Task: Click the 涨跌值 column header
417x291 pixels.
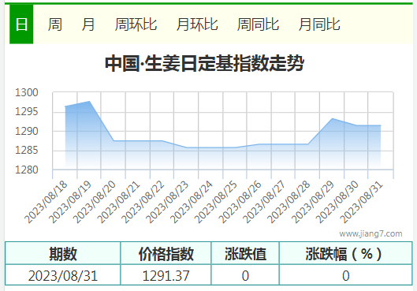Action: [x=245, y=253]
